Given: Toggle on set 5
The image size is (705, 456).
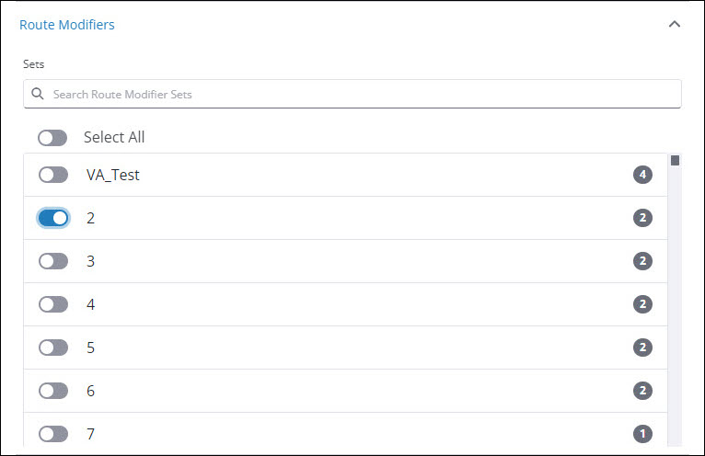Looking at the screenshot, I should [x=53, y=348].
